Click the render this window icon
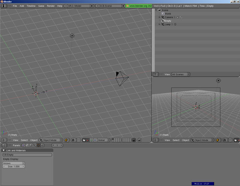 (139, 140)
